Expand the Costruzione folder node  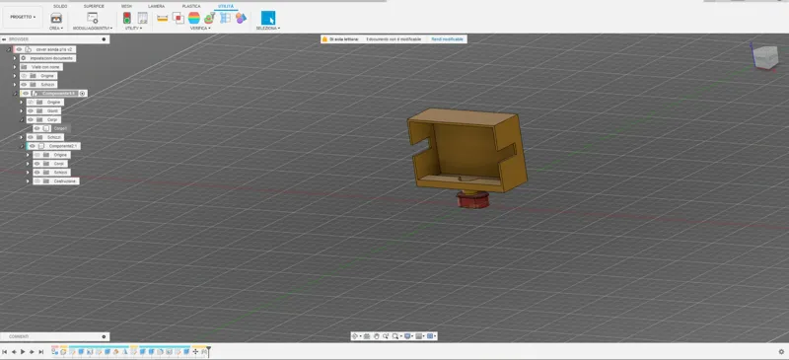point(28,180)
